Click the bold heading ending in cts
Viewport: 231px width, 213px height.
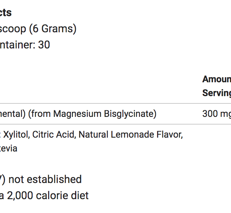tap(6, 13)
